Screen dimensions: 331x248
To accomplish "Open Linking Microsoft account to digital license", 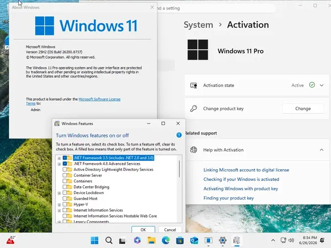I will pos(246,170).
